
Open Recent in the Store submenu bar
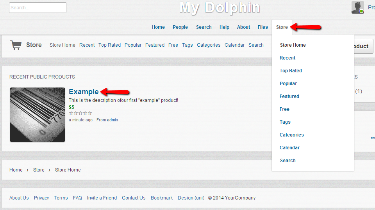tap(87, 45)
